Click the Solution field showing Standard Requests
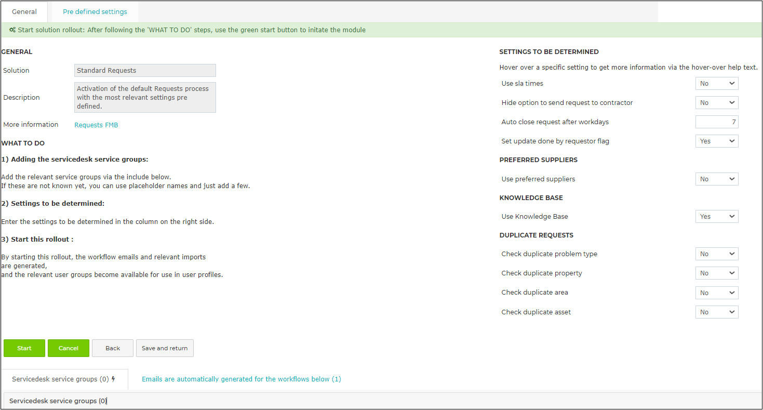This screenshot has width=763, height=410. click(145, 71)
